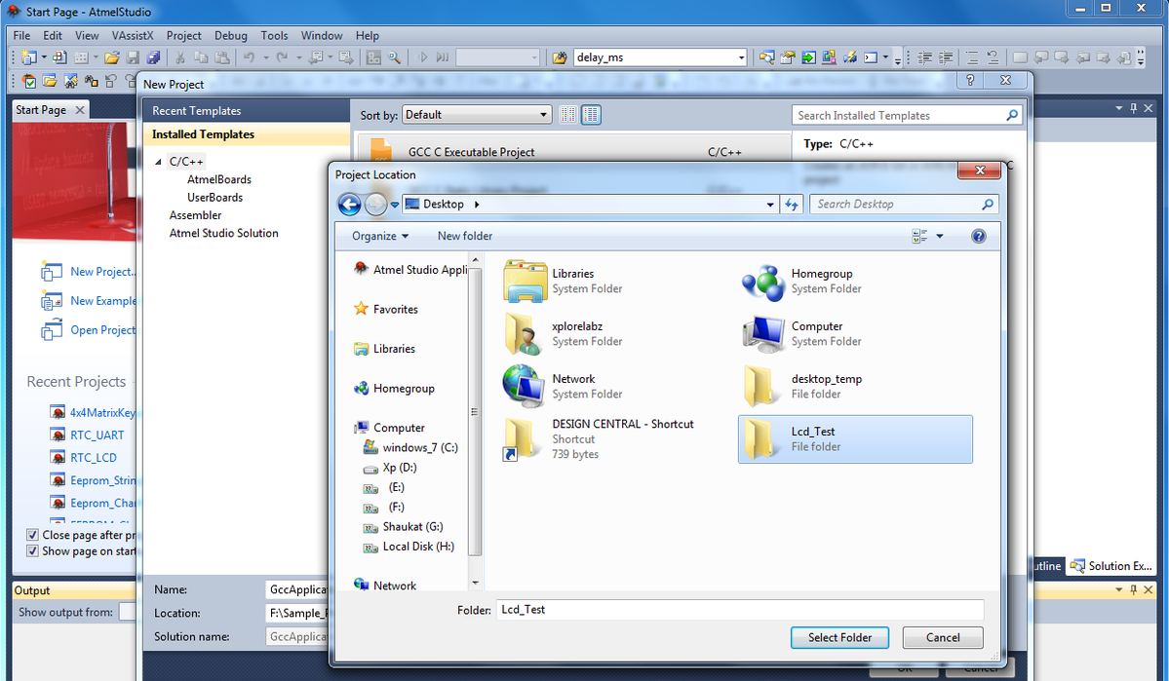Viewport: 1169px width, 681px height.
Task: Click the Save All toolbar icon
Action: click(154, 57)
